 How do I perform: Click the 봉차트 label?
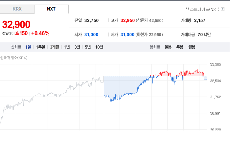(155, 47)
